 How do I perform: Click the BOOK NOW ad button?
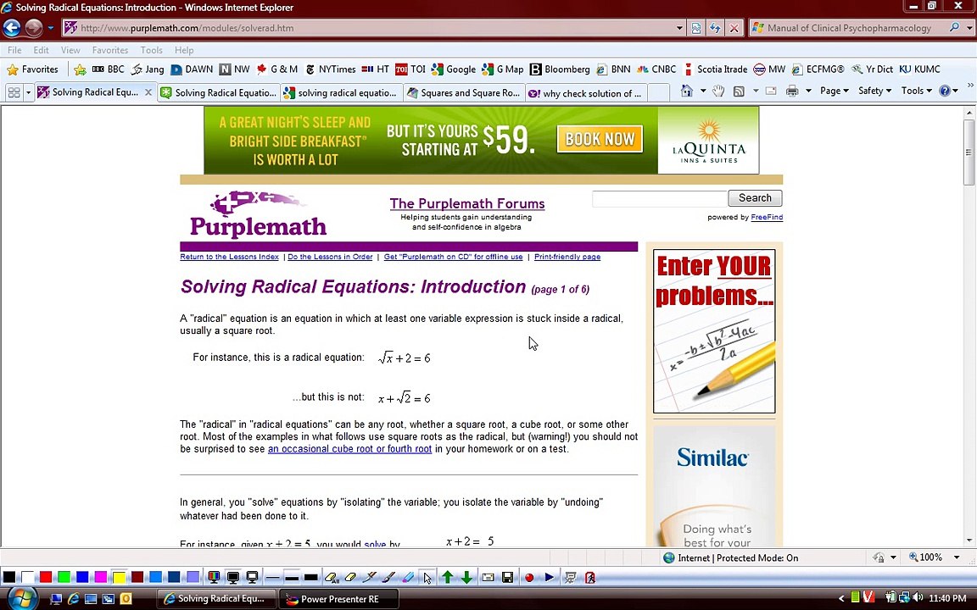pos(600,139)
